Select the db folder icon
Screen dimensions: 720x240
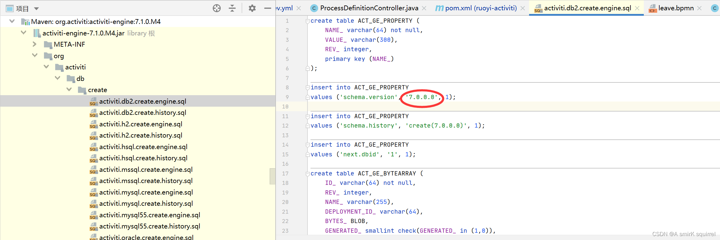[x=71, y=78]
